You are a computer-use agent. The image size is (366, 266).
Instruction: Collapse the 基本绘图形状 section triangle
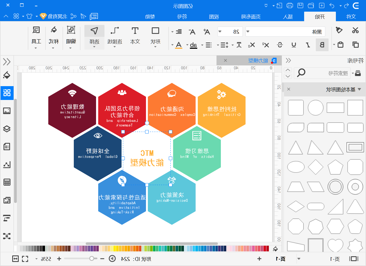click(359, 89)
